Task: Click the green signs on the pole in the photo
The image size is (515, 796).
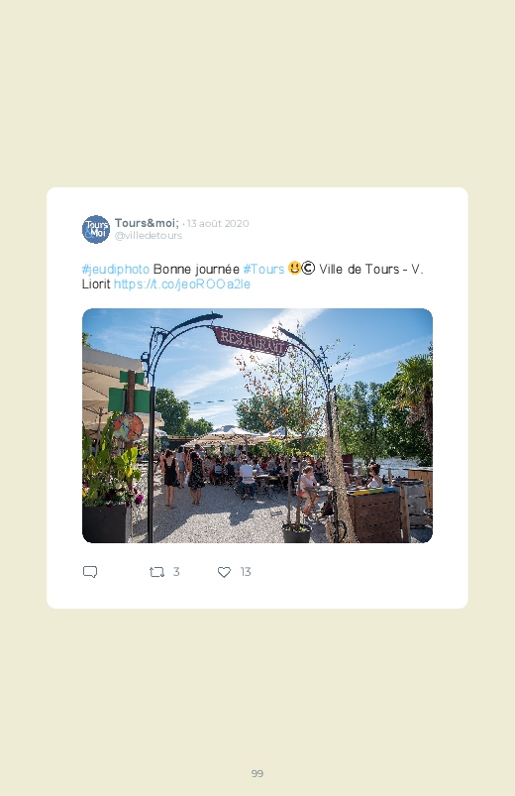Action: pos(131,393)
